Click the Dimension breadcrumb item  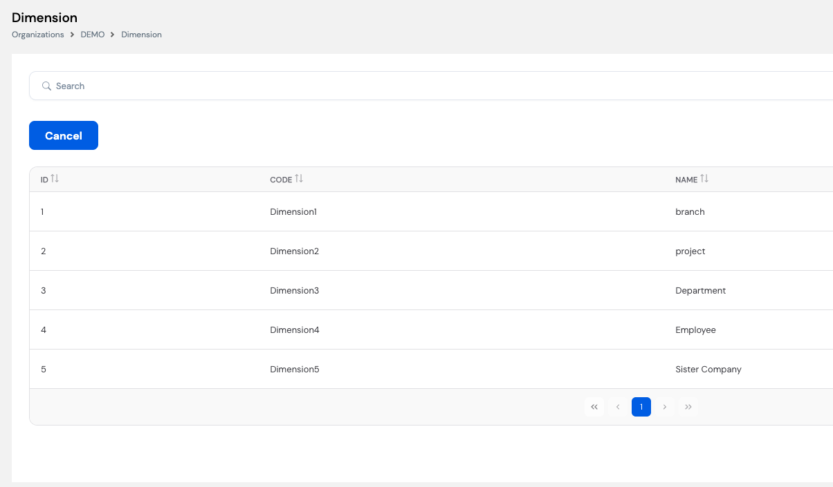point(142,35)
